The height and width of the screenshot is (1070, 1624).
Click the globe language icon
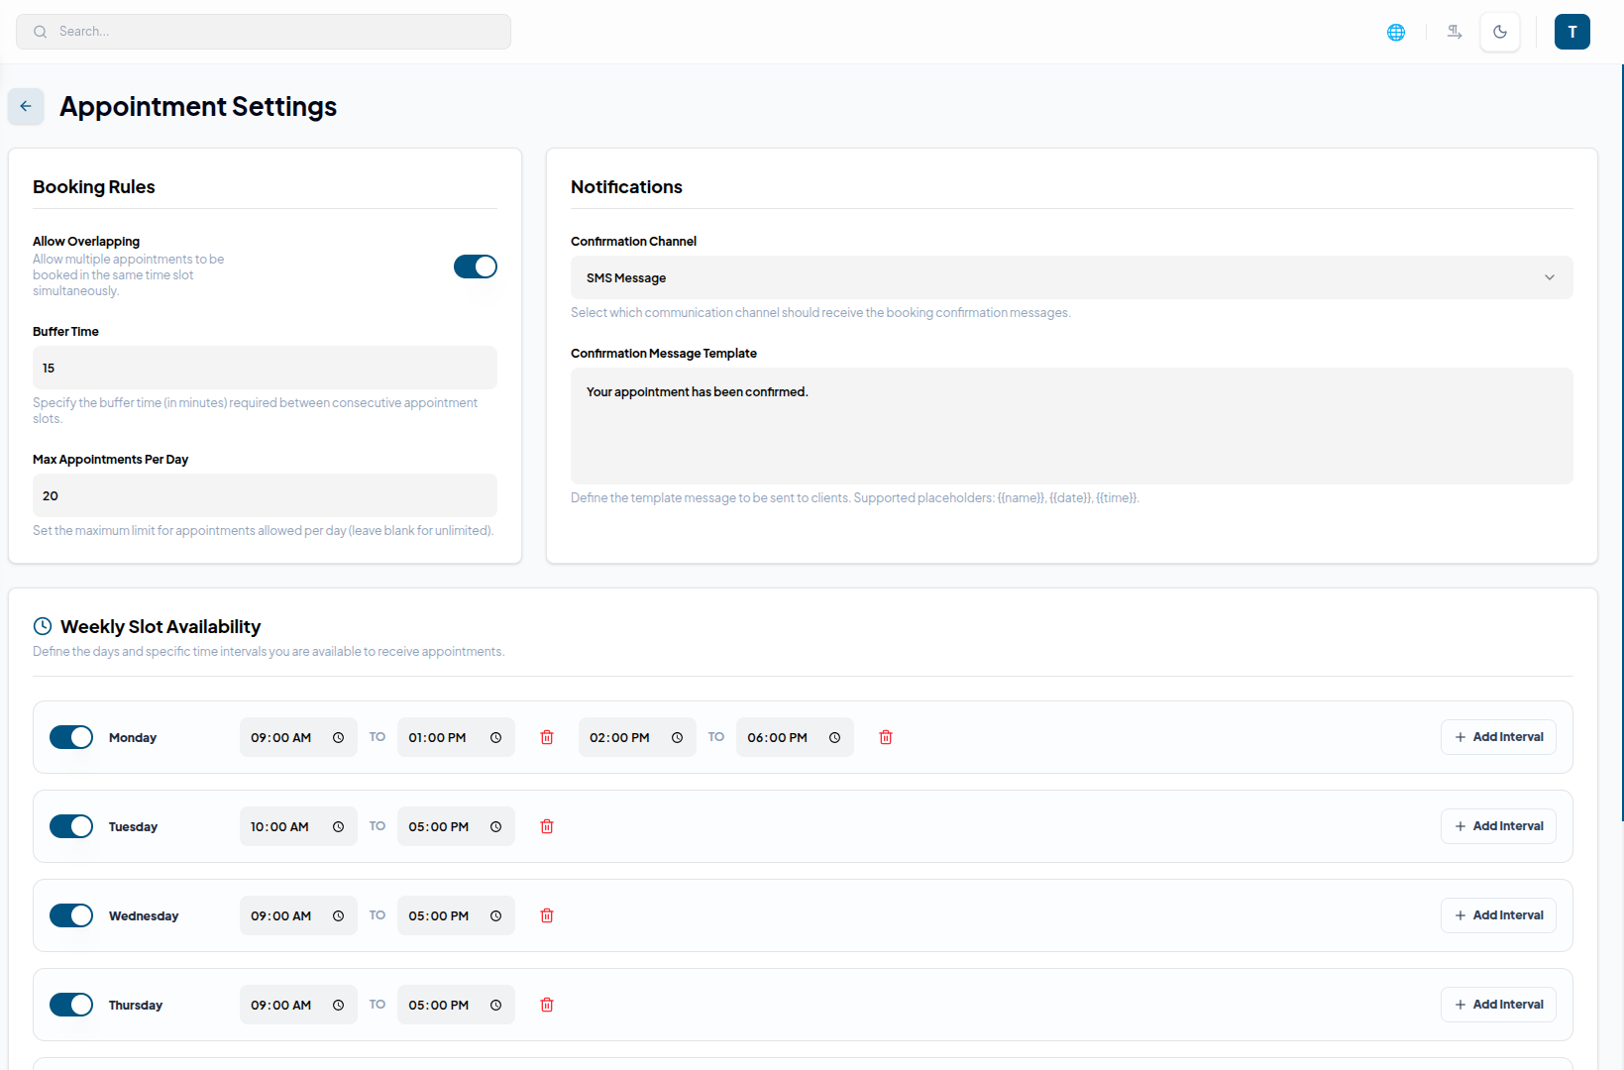point(1395,32)
